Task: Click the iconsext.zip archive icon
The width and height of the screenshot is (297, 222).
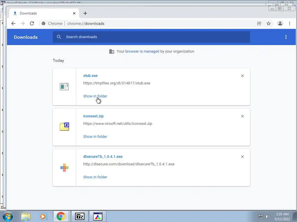Action: (64, 127)
